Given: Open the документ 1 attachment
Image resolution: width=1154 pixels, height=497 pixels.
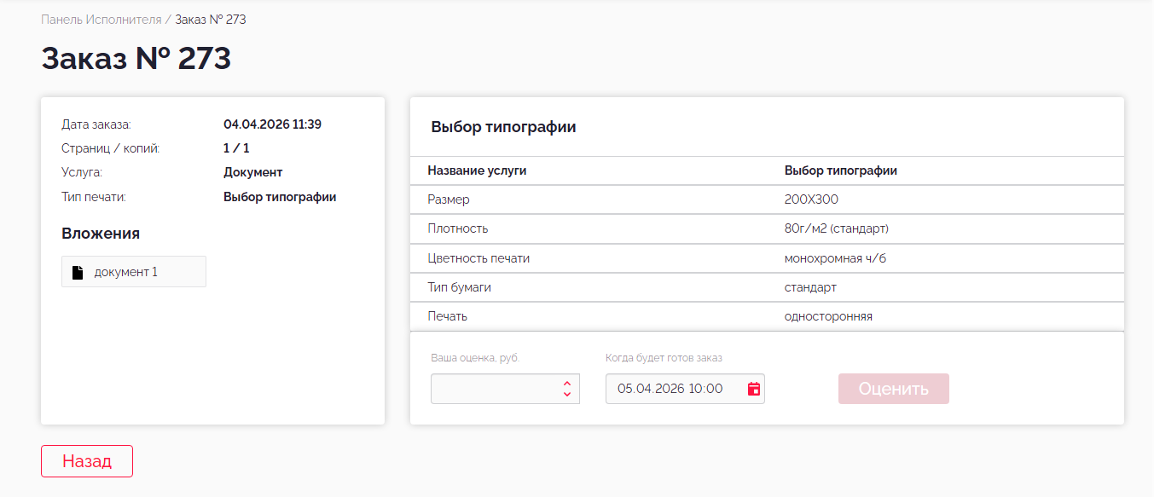Looking at the screenshot, I should click(126, 272).
